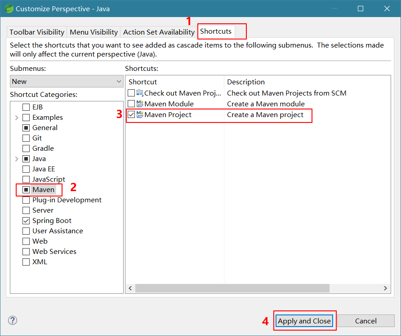Click the horizontal scrollbar right arrow

[x=385, y=288]
